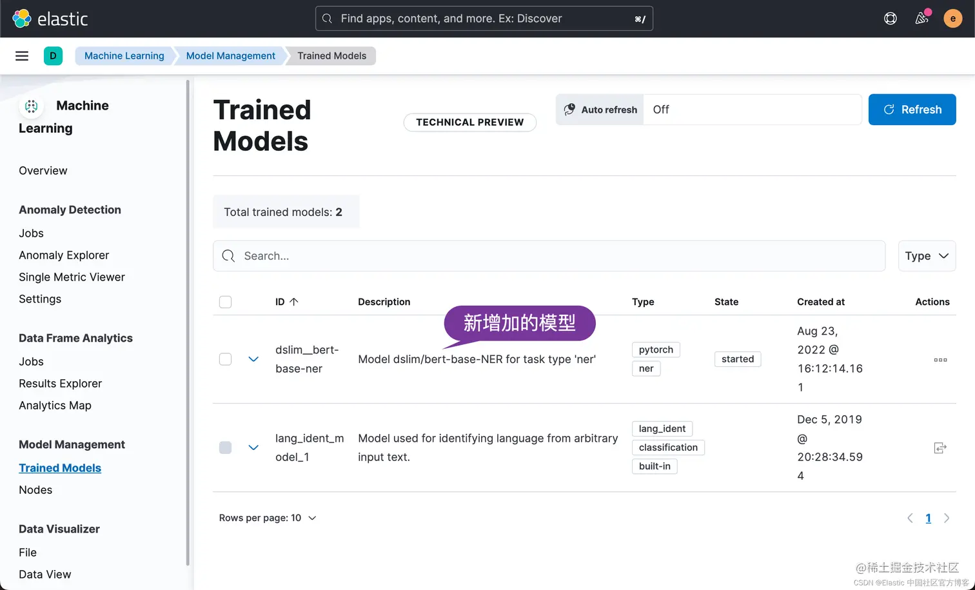This screenshot has width=975, height=590.
Task: Click the State column header
Action: point(726,302)
